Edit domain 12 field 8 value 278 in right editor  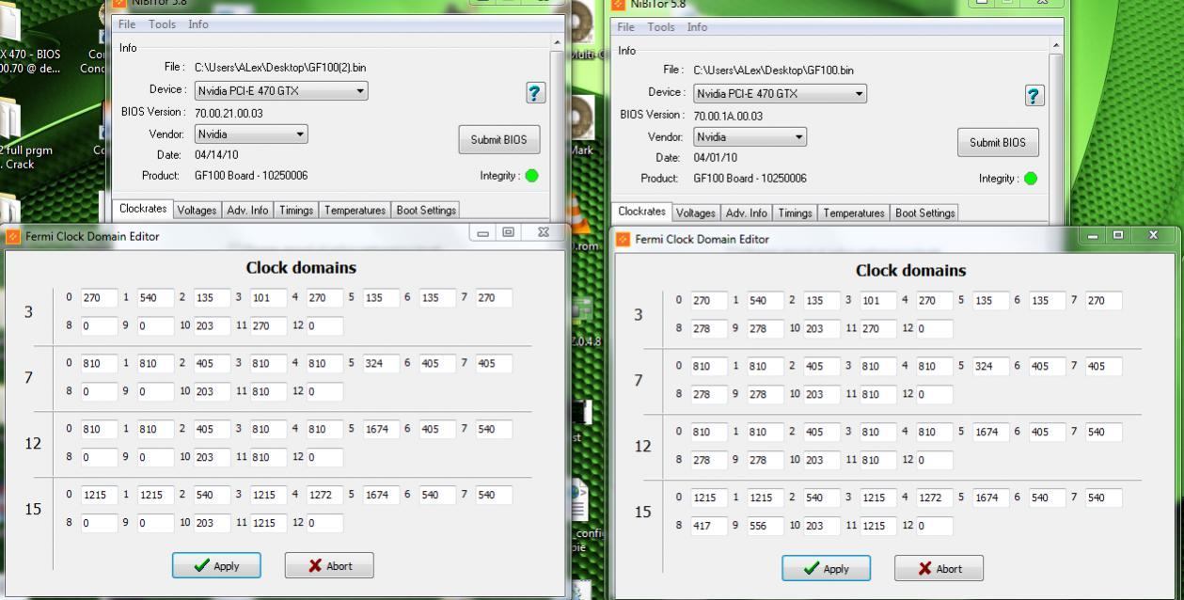coord(709,460)
